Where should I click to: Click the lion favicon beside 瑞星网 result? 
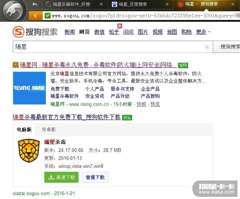[16, 65]
